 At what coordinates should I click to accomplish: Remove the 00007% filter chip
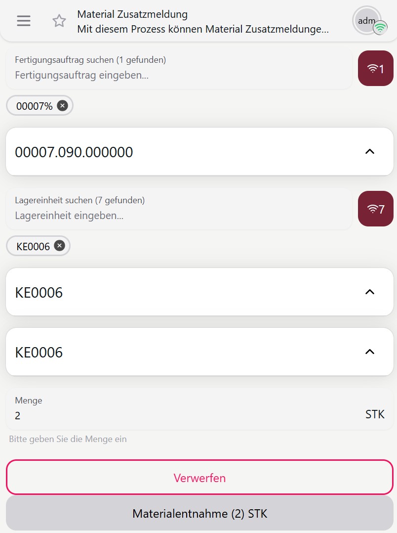coord(62,105)
